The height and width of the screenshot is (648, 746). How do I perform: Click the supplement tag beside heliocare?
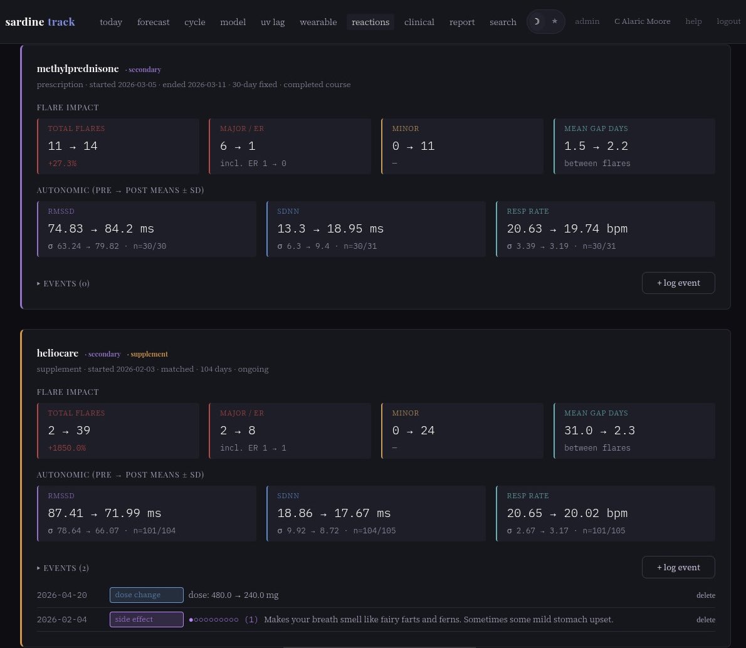click(147, 354)
